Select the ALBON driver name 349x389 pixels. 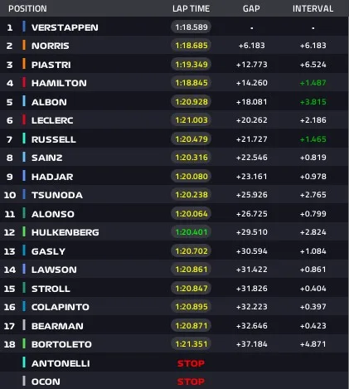pyautogui.click(x=49, y=102)
